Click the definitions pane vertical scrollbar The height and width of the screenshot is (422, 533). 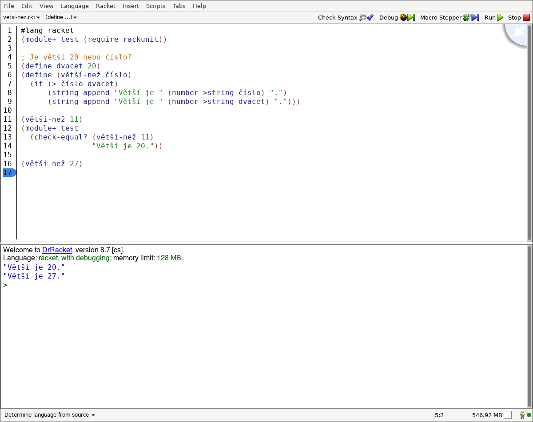[x=529, y=133]
